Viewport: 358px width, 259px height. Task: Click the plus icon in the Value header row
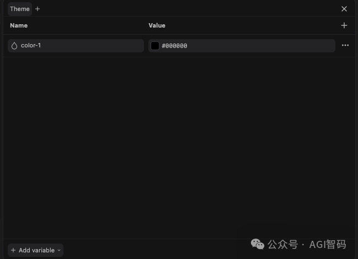pos(344,25)
